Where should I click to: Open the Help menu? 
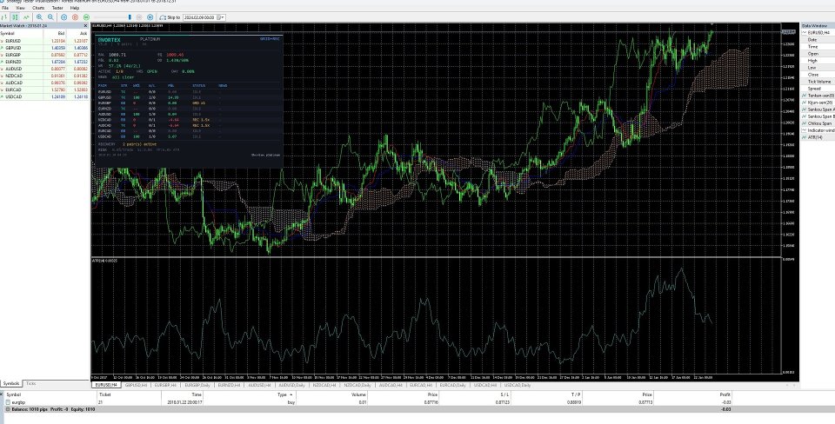pyautogui.click(x=75, y=8)
